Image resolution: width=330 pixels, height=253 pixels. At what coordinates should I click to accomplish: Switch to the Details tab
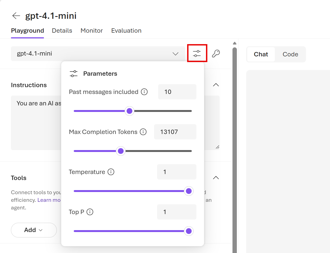pyautogui.click(x=62, y=31)
